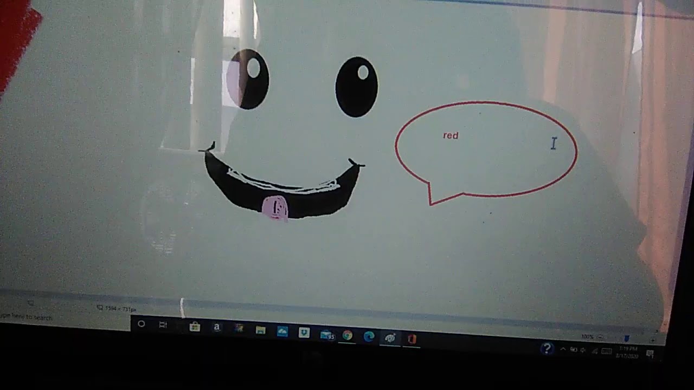
Task: Click the 100% zoom level text
Action: (587, 337)
